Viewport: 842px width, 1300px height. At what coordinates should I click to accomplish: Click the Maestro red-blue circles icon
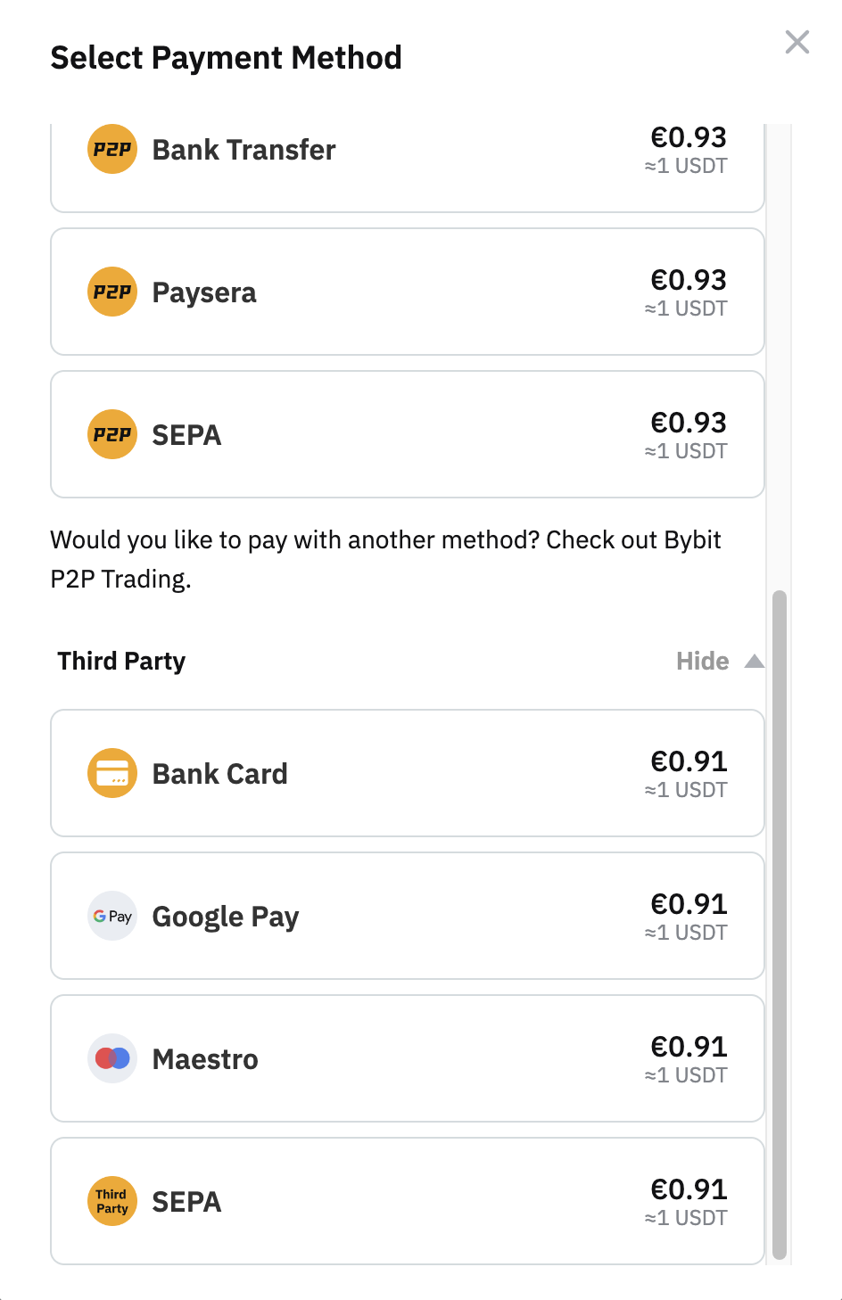pyautogui.click(x=112, y=1058)
